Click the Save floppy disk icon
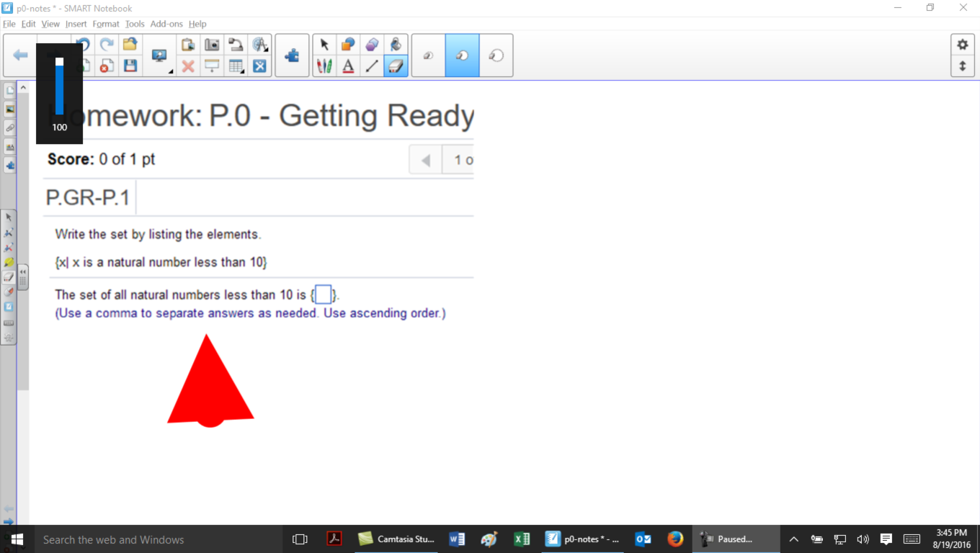Screen dimensions: 980x553 click(130, 66)
